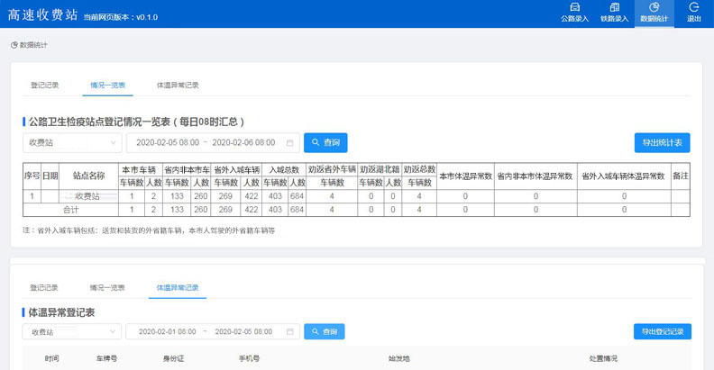Click the 导出登记记录 export button

(662, 331)
